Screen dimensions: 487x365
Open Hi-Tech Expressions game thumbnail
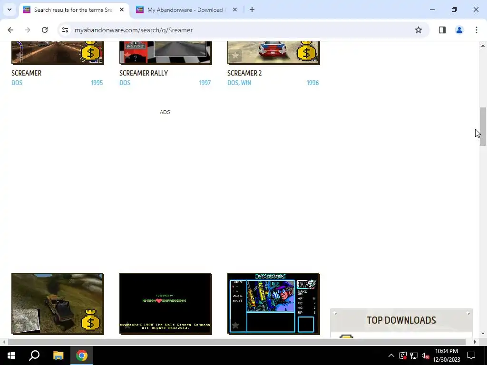pos(166,304)
